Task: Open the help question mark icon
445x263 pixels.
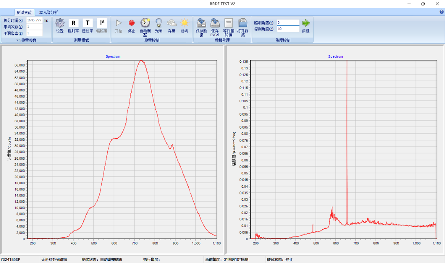Action: [x=441, y=12]
